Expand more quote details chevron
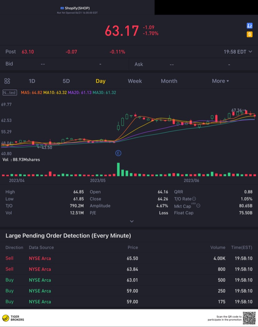This screenshot has width=258, height=327. (132, 221)
